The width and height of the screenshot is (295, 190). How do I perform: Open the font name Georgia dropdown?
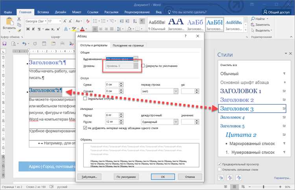click(46, 21)
